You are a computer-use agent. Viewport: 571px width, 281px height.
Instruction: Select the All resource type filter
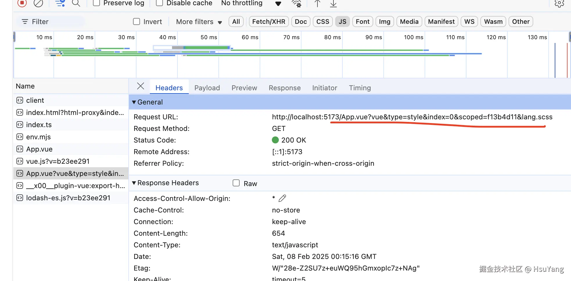tap(236, 21)
